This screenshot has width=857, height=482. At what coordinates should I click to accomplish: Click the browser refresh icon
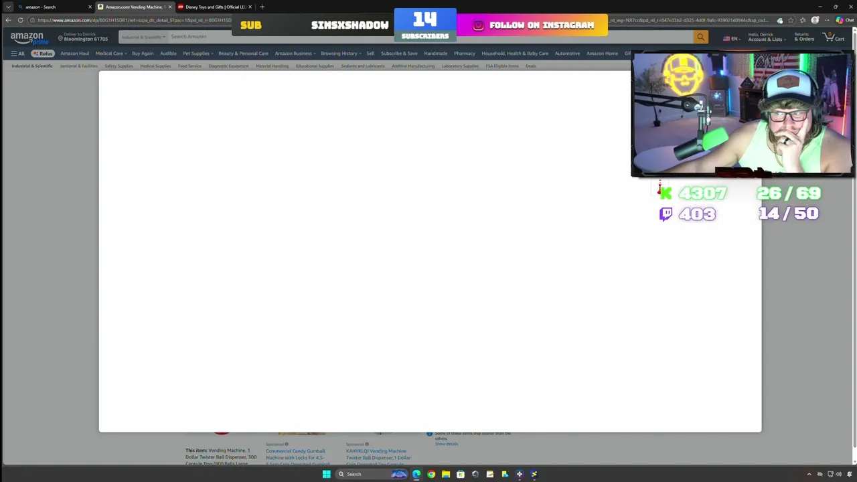[x=20, y=20]
